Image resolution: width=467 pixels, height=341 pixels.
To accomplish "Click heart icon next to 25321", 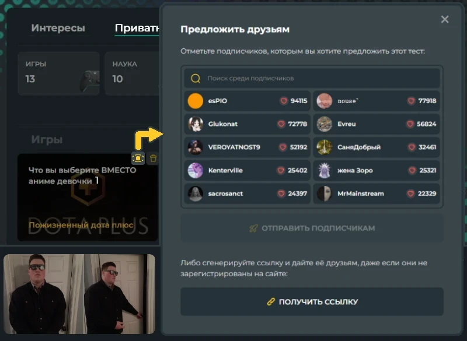I will 412,170.
